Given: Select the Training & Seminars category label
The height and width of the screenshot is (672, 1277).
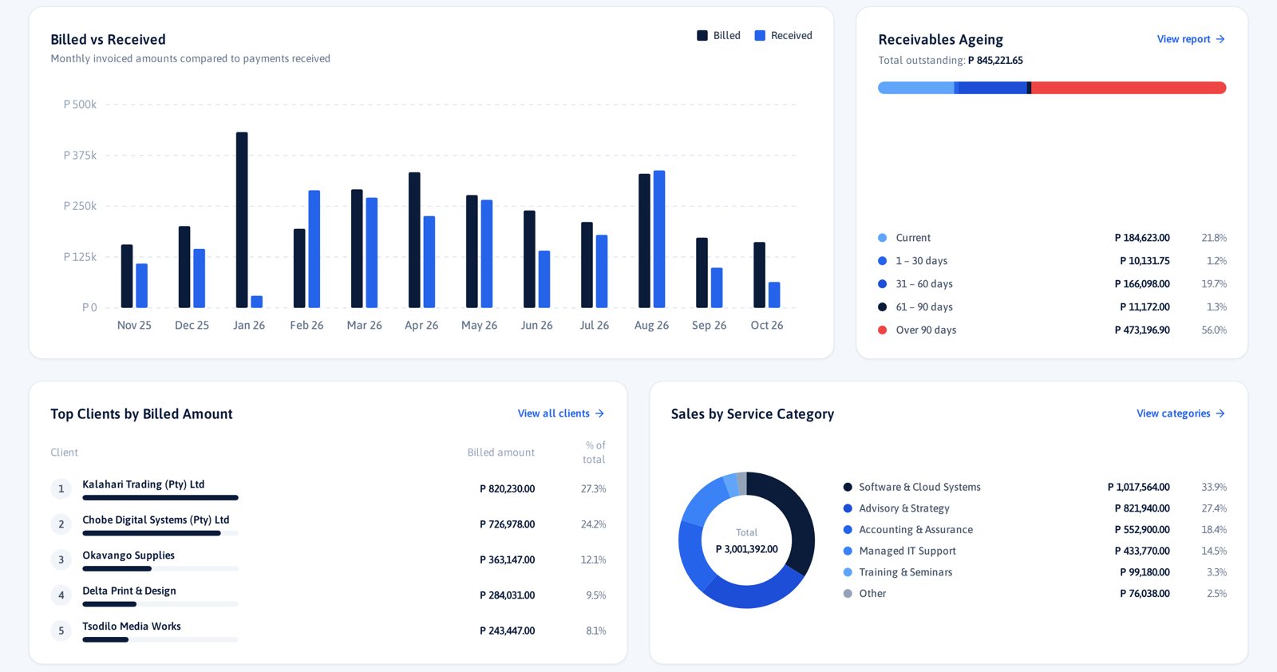Looking at the screenshot, I should 905,572.
